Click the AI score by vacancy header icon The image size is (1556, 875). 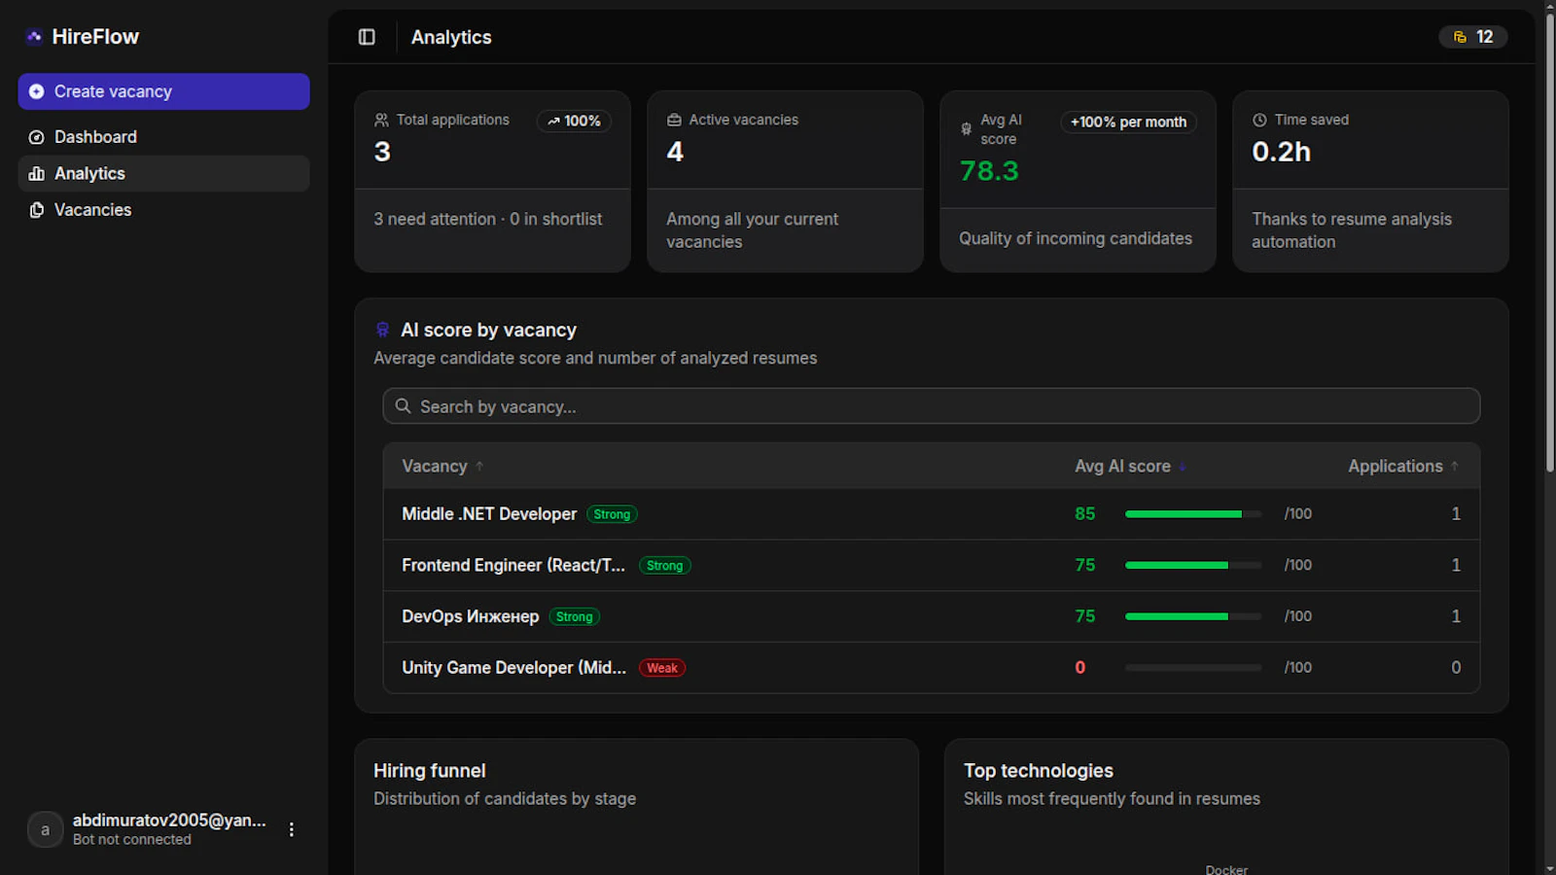tap(382, 331)
